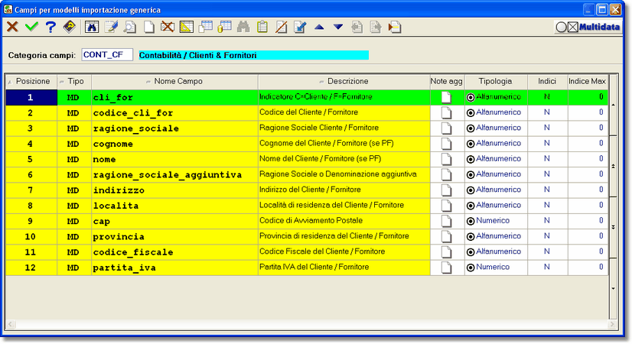Image resolution: width=632 pixels, height=344 pixels.
Task: Sort by Tipo column header
Action: click(x=74, y=81)
